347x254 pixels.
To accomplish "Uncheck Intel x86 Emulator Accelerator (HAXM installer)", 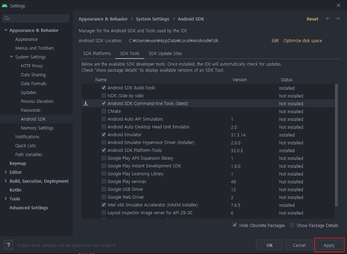I will coord(104,205).
